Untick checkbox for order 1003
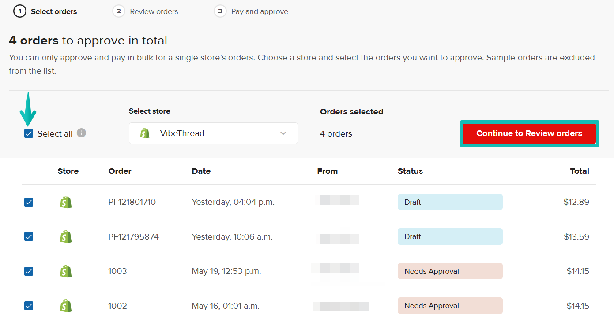Viewport: 614px width, 321px height. (29, 271)
